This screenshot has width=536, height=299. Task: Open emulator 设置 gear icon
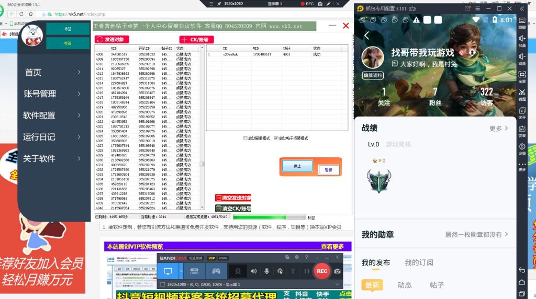(522, 148)
